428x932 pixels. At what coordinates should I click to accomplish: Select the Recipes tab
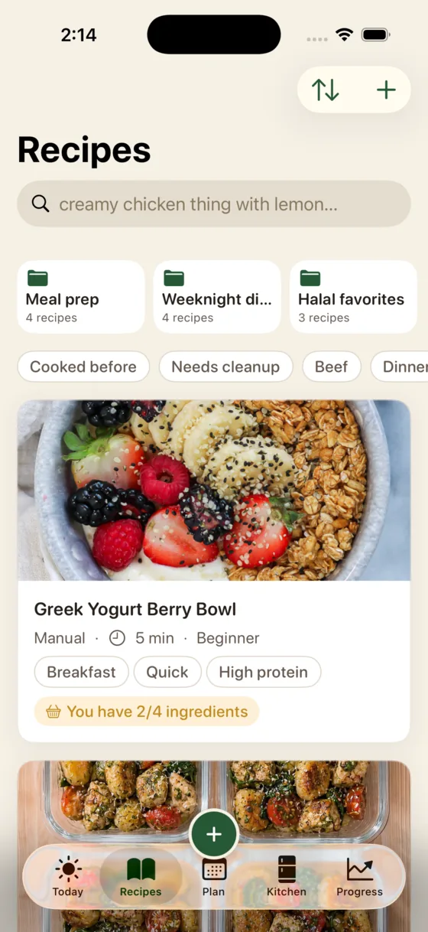141,877
